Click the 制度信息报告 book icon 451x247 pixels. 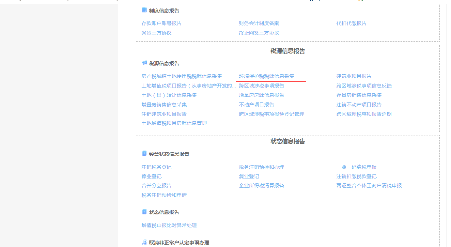144,10
